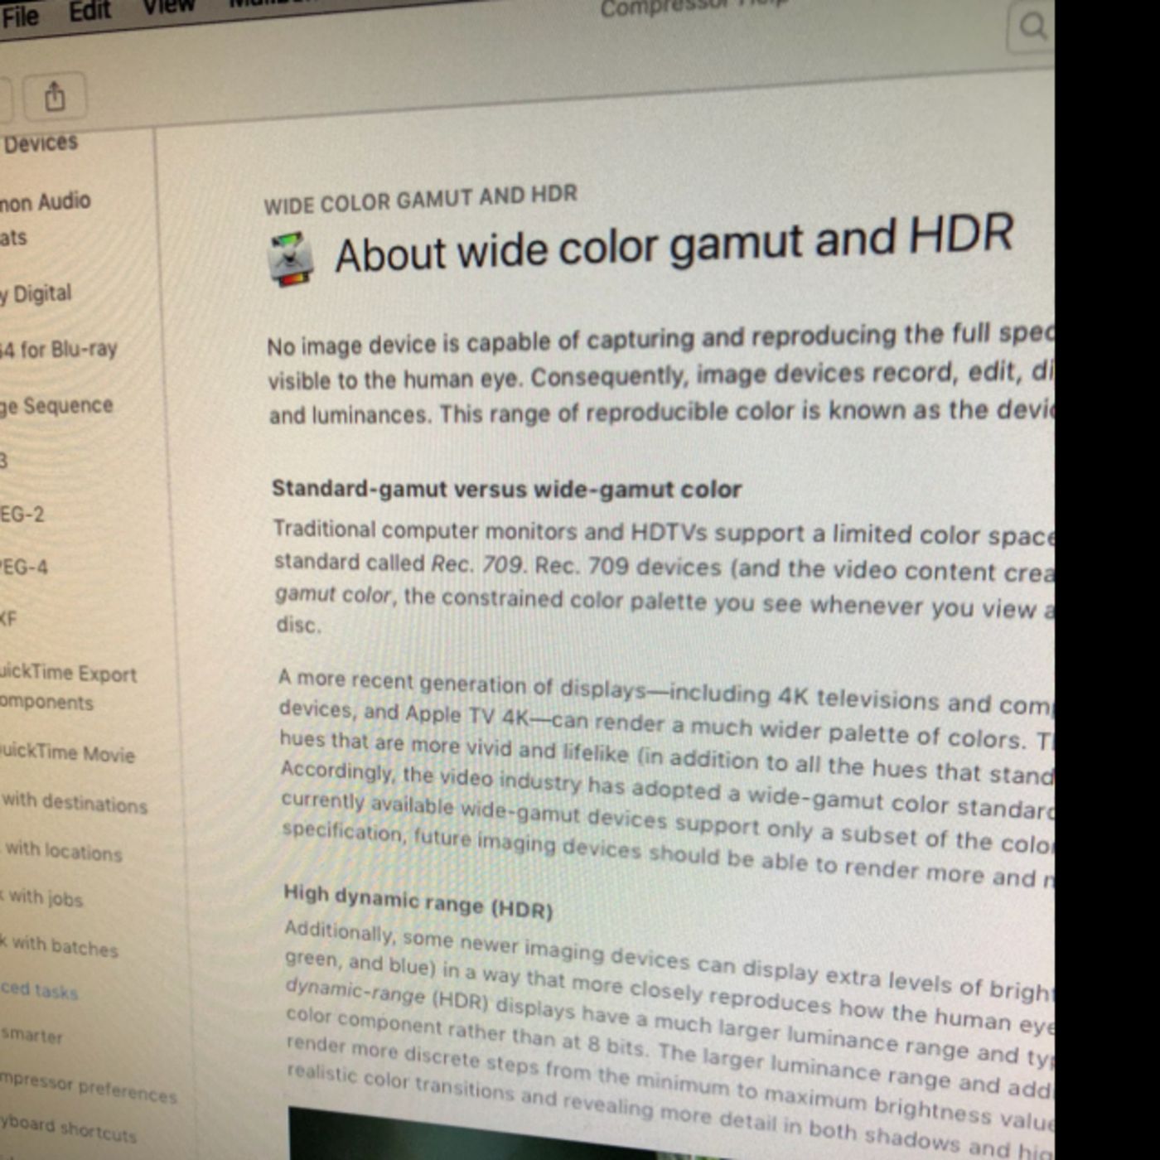This screenshot has width=1160, height=1160.
Task: Open the work with locations topic
Action: 63,850
